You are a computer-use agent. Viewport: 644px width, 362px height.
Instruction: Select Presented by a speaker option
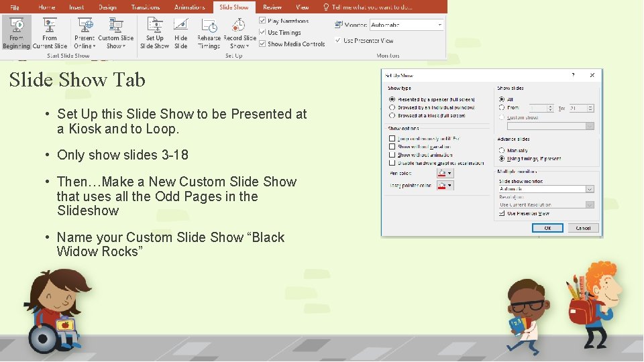(392, 99)
